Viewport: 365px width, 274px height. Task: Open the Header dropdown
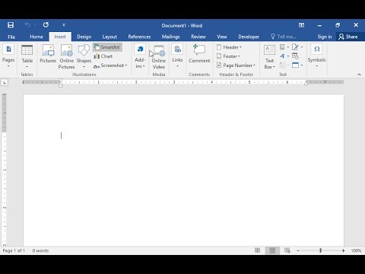pyautogui.click(x=229, y=47)
